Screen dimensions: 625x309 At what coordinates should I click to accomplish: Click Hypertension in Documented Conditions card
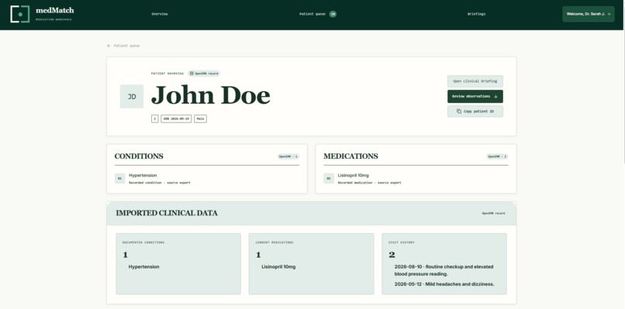click(x=143, y=266)
